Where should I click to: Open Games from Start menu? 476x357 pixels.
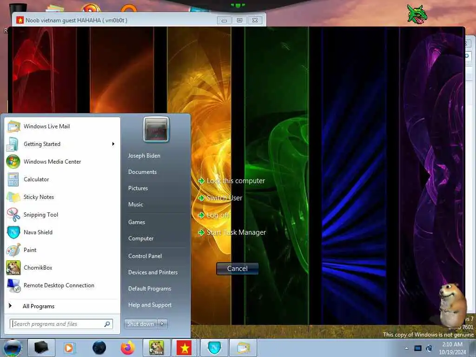click(137, 222)
